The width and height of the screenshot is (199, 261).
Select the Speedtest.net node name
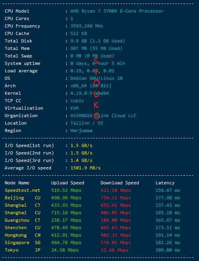22,190
